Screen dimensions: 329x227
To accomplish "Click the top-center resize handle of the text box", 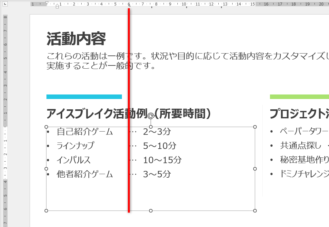I will pos(151,127).
